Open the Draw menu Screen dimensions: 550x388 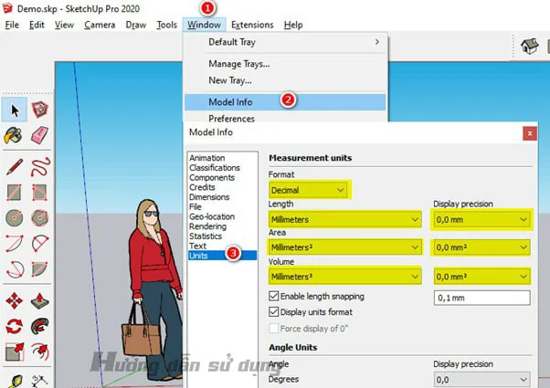point(136,25)
